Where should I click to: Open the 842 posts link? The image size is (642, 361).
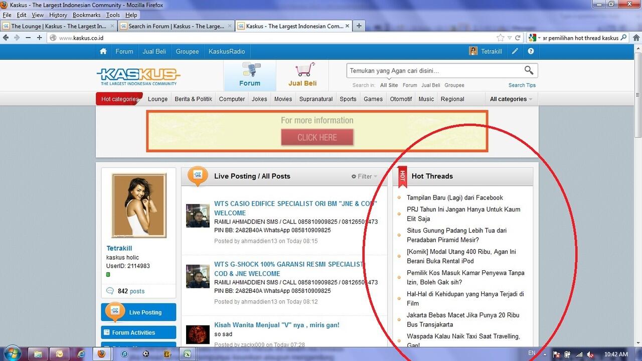point(131,291)
